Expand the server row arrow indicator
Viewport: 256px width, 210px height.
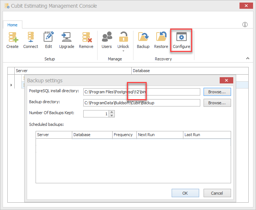11,85
